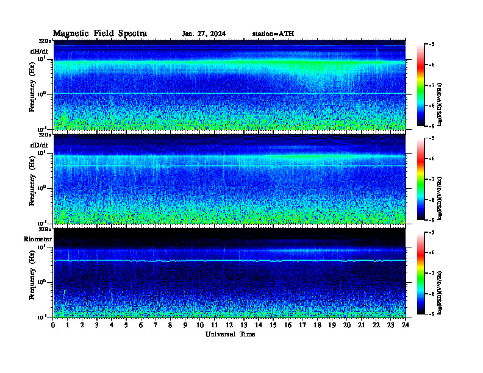Viewport: 483px width, 373px height.
Task: Click the '0' hour tick label
Action: point(53,325)
